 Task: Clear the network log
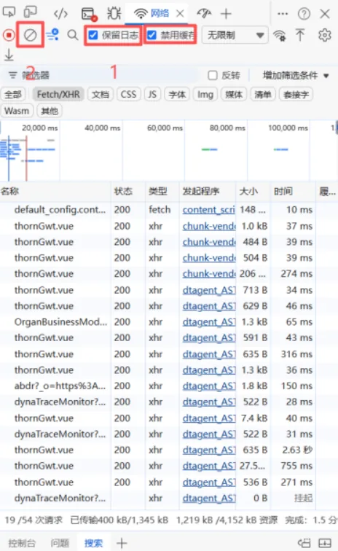(30, 35)
